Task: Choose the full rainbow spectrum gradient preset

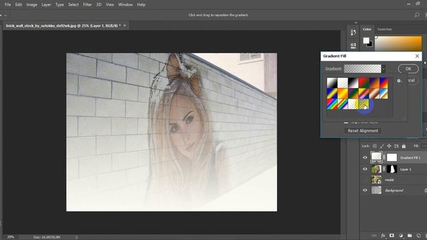Action: tap(332, 104)
